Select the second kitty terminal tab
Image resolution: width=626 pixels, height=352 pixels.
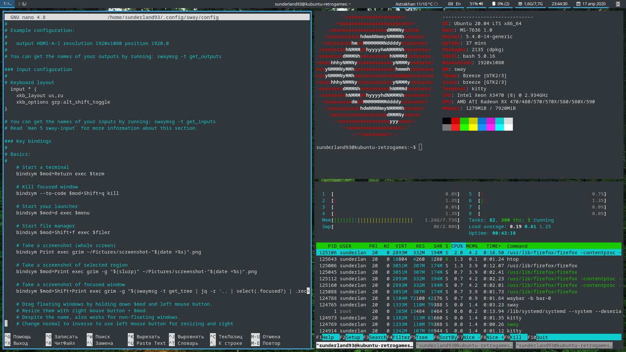tap(464, 345)
